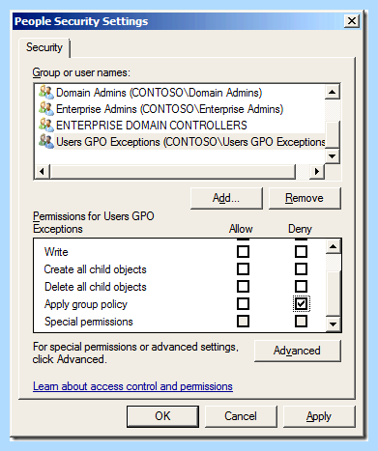Close the People Security Settings dialog
378x451 pixels.
click(x=352, y=21)
